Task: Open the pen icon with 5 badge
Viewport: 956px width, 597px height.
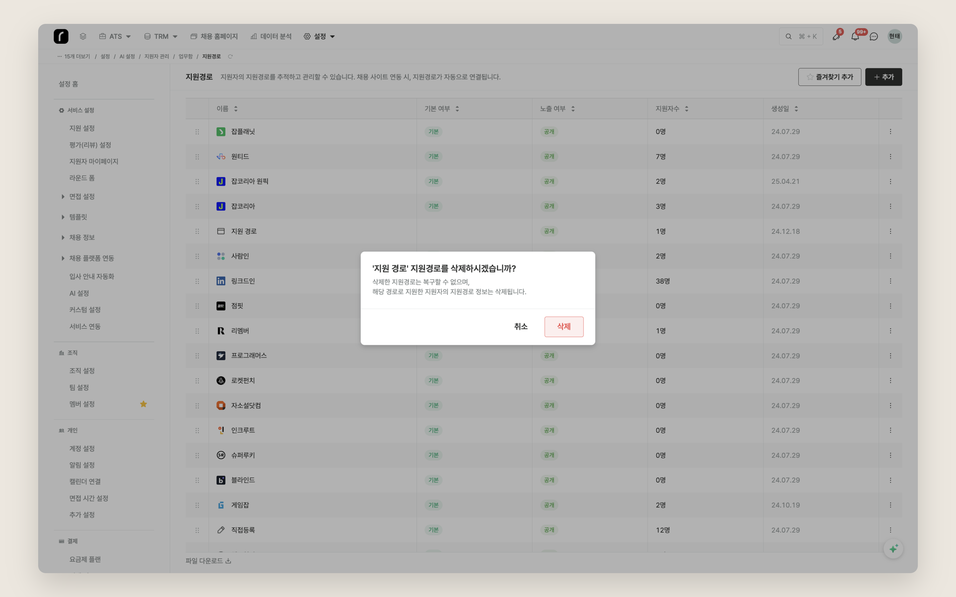Action: point(836,36)
